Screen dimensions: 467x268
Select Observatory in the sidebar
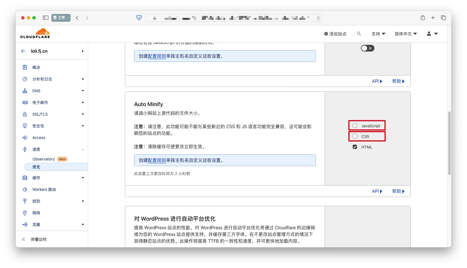click(x=44, y=159)
